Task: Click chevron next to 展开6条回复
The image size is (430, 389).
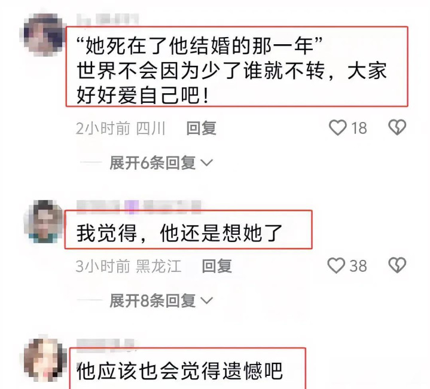Action: 206,163
